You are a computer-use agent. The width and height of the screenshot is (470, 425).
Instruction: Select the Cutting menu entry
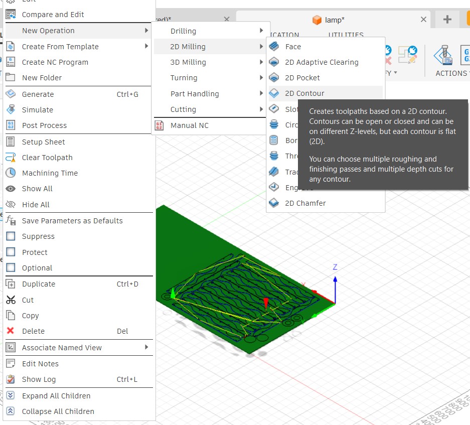[x=210, y=109]
